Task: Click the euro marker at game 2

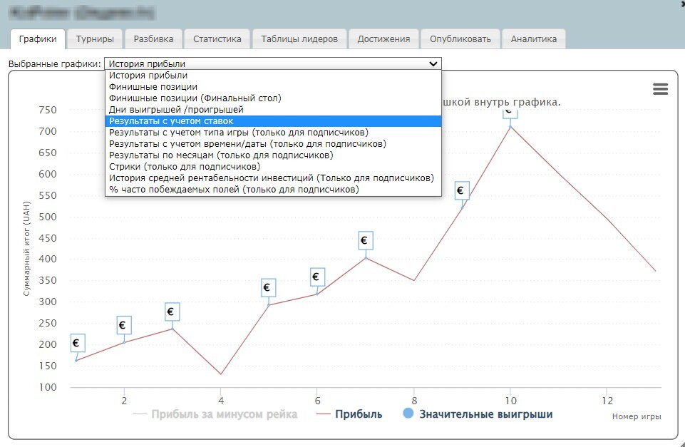Action: pyautogui.click(x=124, y=325)
